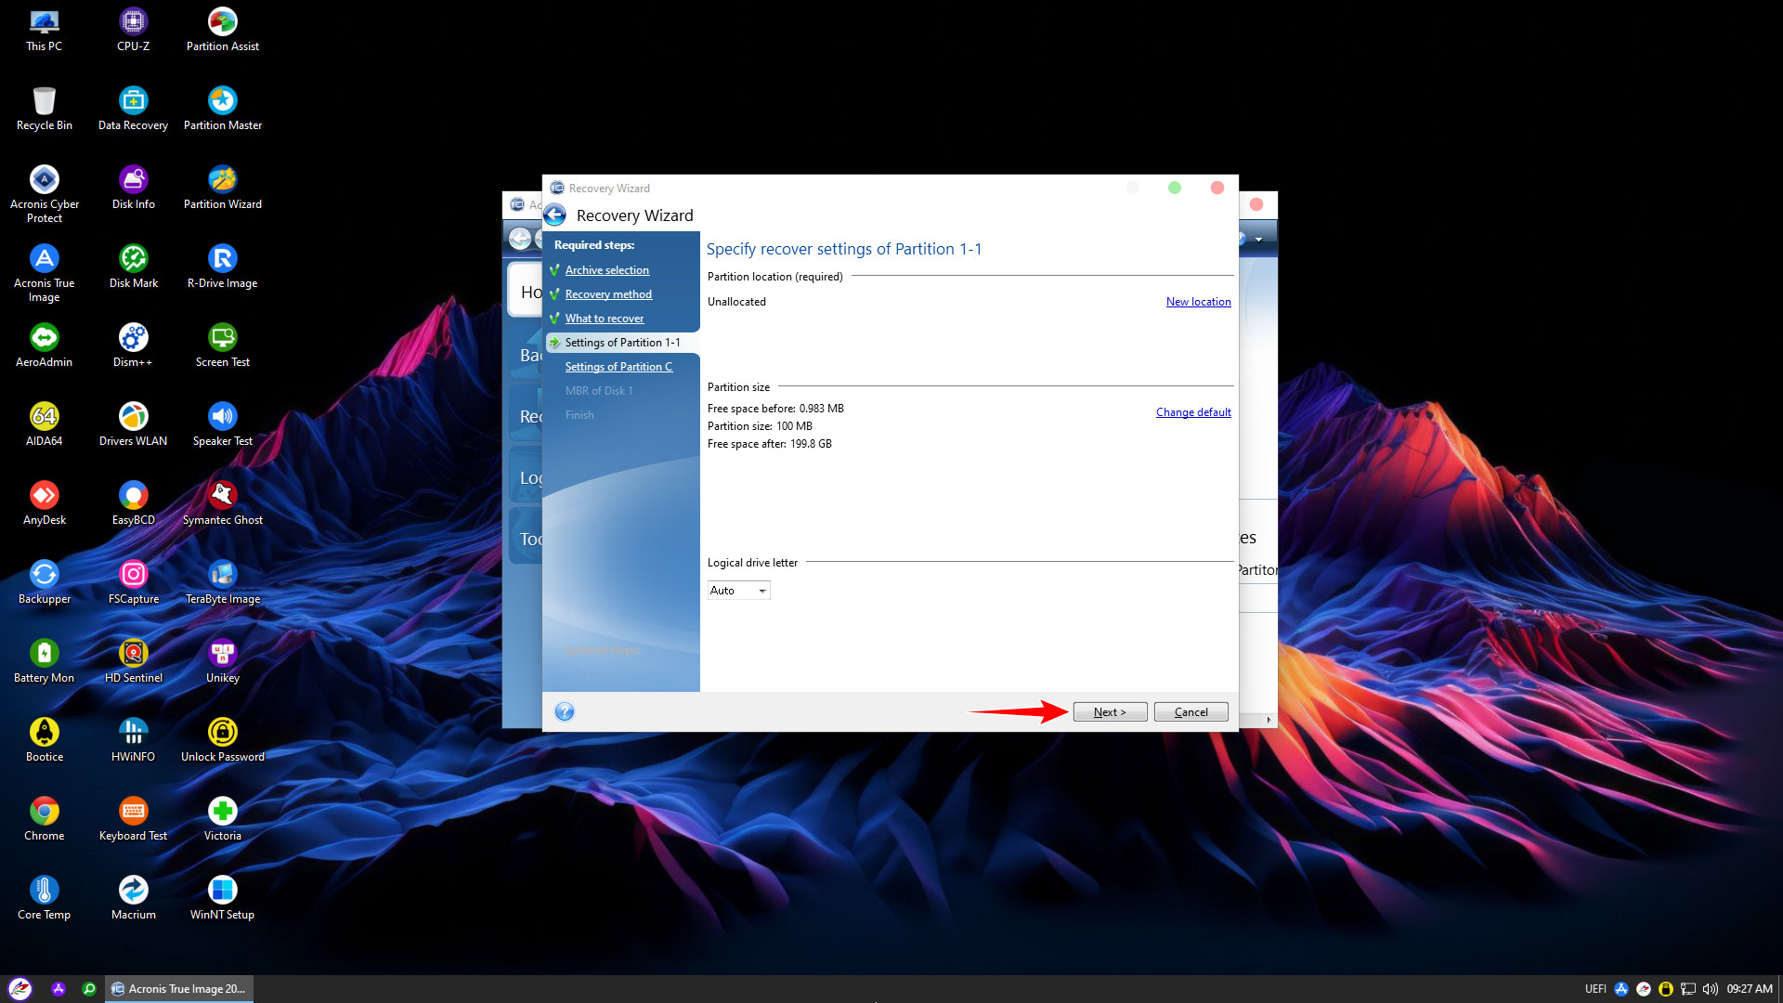This screenshot has width=1783, height=1003.
Task: Go to Archive selection step
Action: pyautogui.click(x=606, y=270)
